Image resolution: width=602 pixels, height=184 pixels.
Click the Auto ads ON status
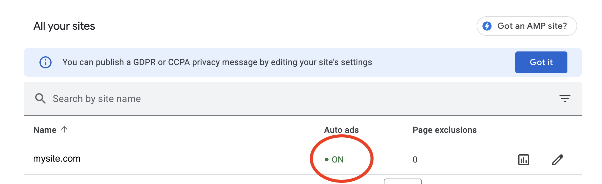click(334, 159)
